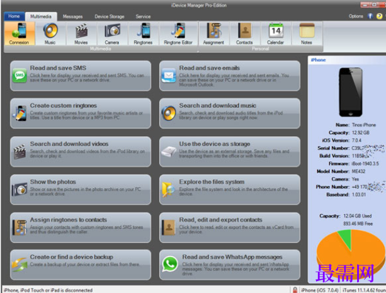The image size is (386, 293).
Task: Open Create custom ringtones
Action: 81,113
